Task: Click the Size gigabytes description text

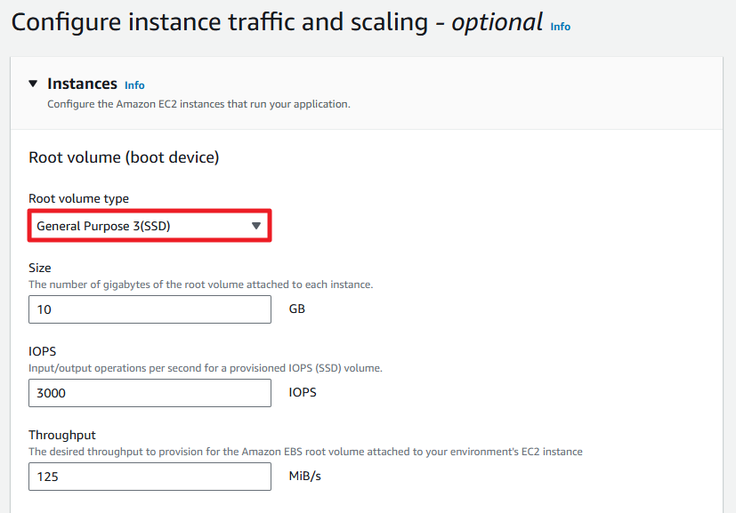Action: click(200, 285)
